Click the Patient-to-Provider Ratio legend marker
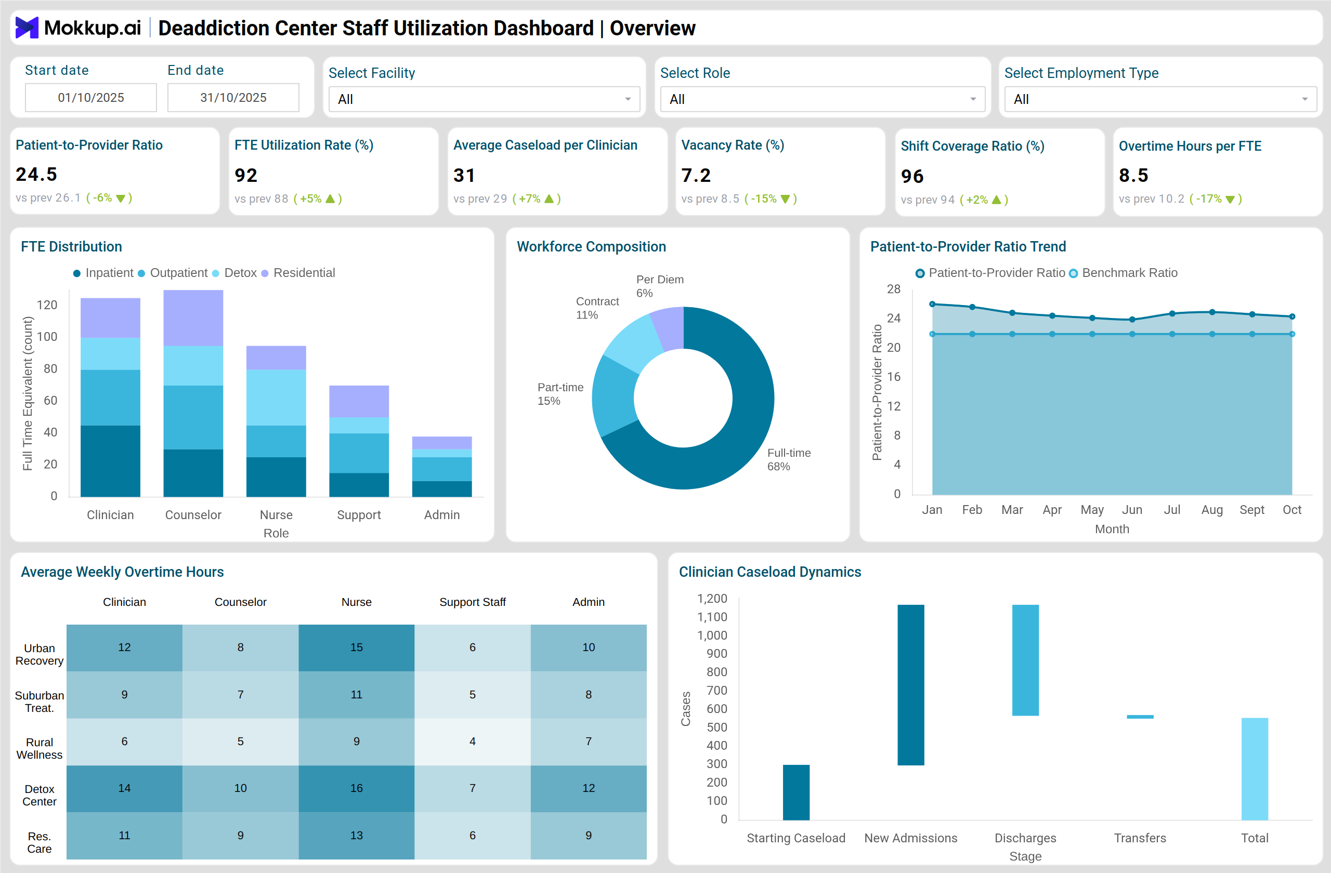The width and height of the screenshot is (1331, 873). [920, 273]
